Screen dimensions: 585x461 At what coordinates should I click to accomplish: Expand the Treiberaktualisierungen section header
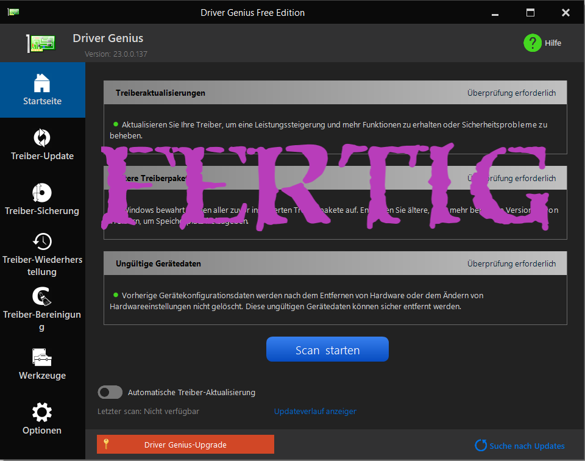coord(335,92)
